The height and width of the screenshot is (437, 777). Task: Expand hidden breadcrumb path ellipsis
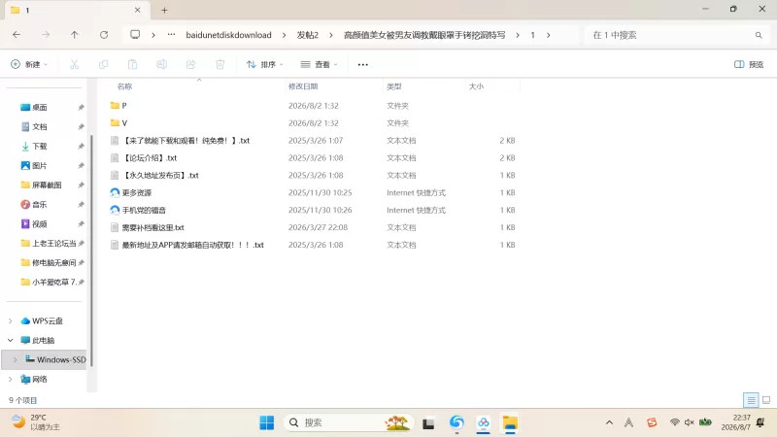(171, 35)
